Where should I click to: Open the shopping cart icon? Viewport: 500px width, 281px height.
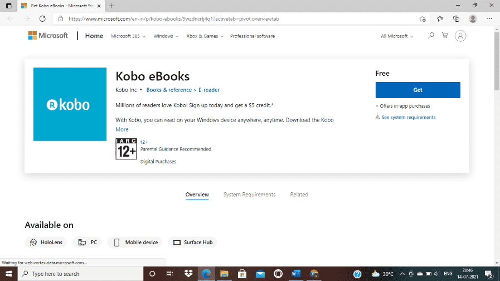pos(445,36)
